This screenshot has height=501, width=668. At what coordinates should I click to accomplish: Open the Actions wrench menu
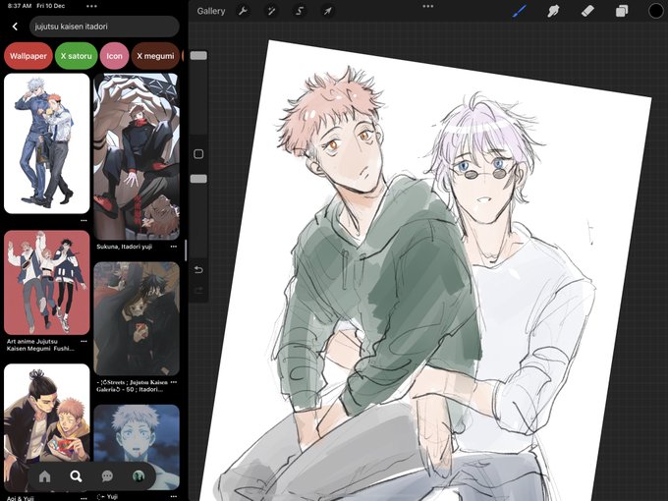pos(243,11)
